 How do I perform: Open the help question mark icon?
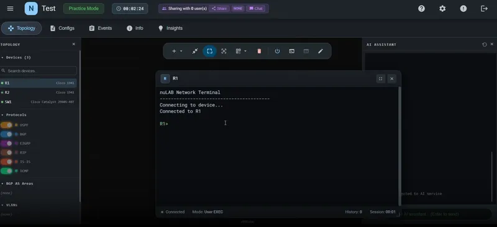(x=421, y=9)
